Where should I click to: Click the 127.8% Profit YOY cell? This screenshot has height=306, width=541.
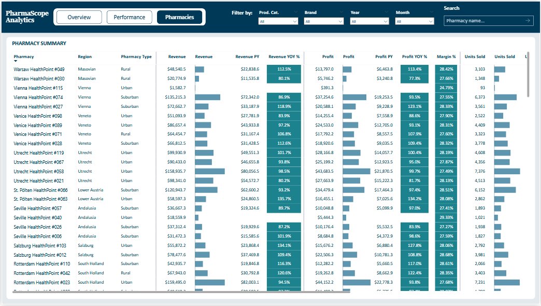[x=415, y=245]
